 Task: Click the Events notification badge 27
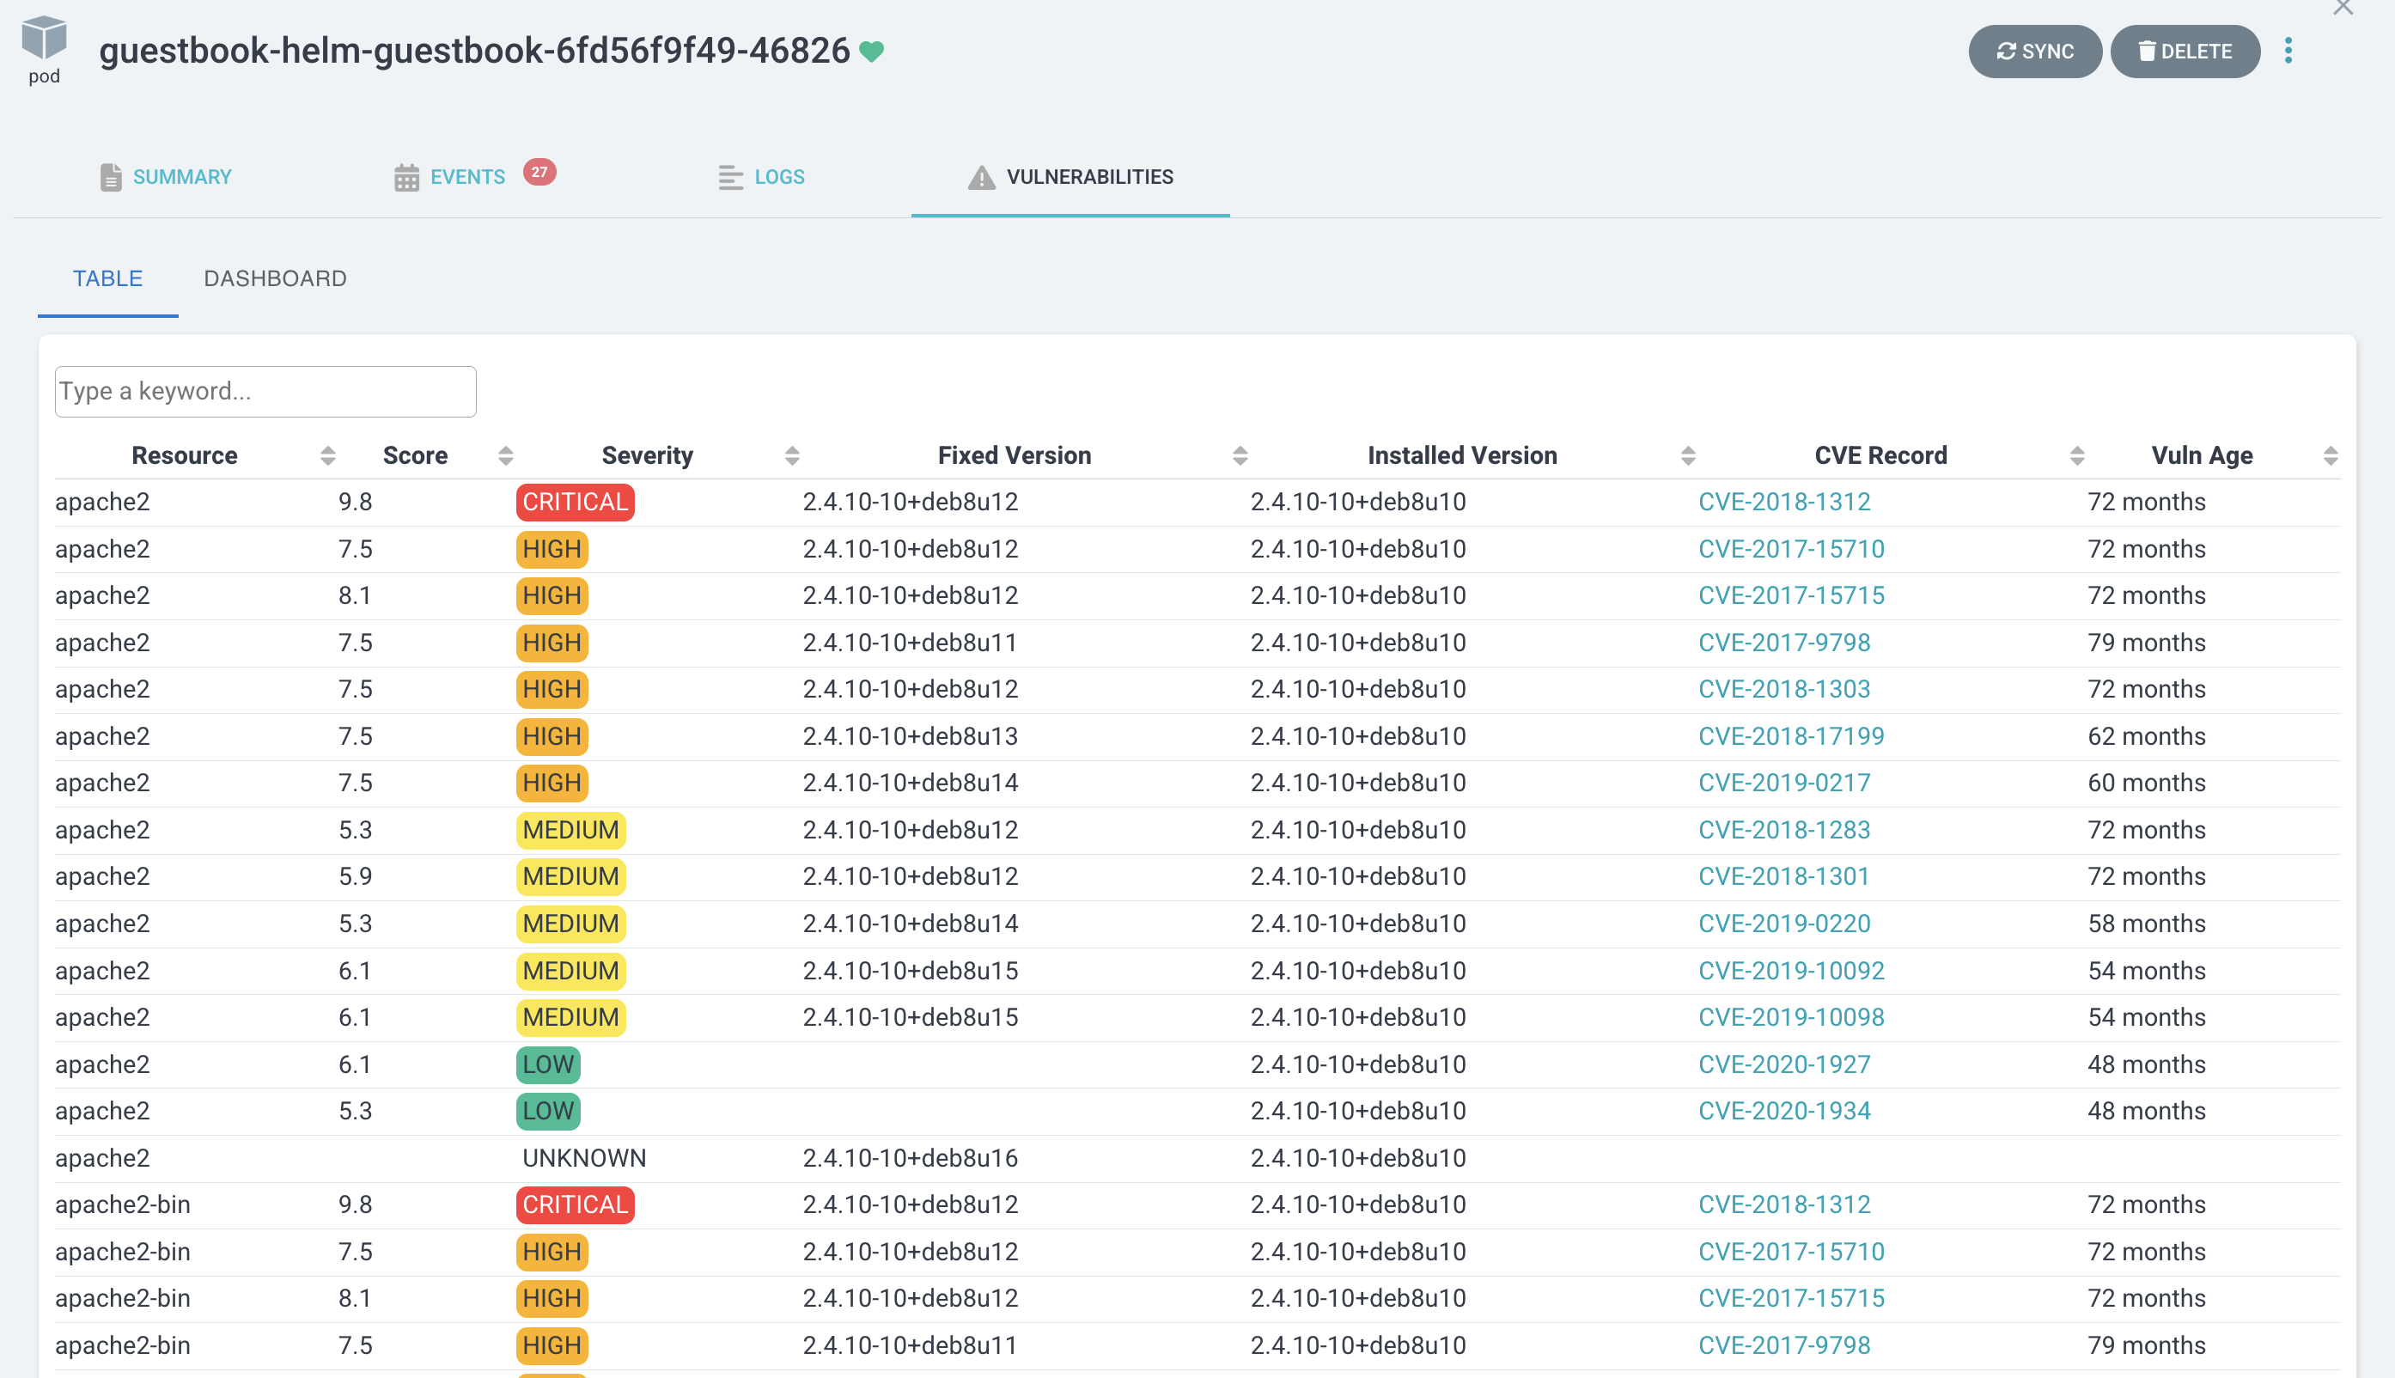[539, 172]
